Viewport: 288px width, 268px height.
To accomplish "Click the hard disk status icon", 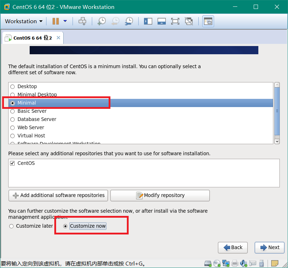I will coord(208,264).
